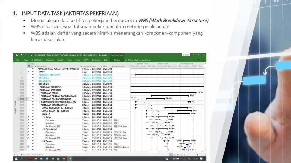Click the zoom in plus icon
291x163 pixels.
tap(205, 155)
